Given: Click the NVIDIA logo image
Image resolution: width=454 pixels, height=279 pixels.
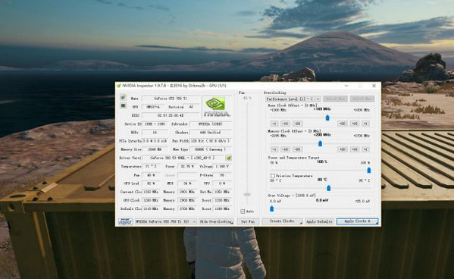Looking at the screenshot, I should 217,107.
